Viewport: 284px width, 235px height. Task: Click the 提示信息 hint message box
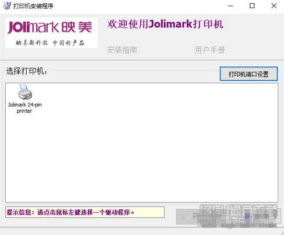point(85,212)
